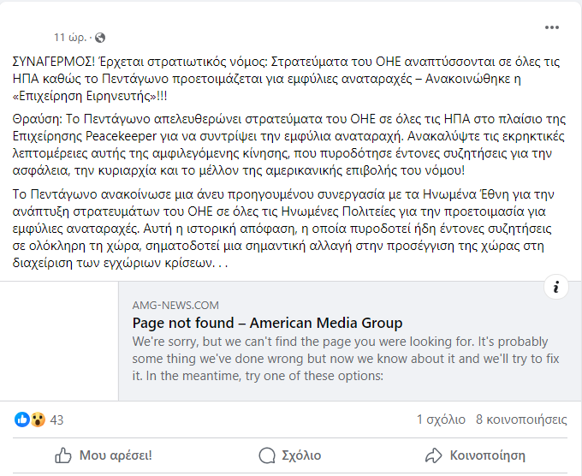Click the link preview description text
This screenshot has height=476, width=582.
(346, 359)
